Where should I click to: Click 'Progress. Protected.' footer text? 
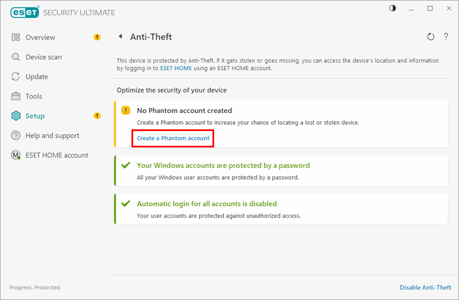[x=36, y=288]
